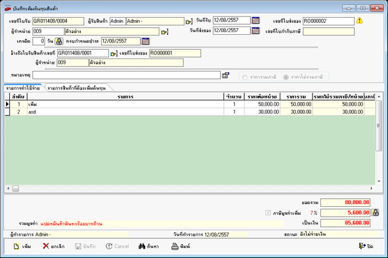Image resolution: width=388 pixels, height=258 pixels.
Task: Toggle the ภาษีมูลค่าเพิ่ม checkbox
Action: tap(268, 213)
